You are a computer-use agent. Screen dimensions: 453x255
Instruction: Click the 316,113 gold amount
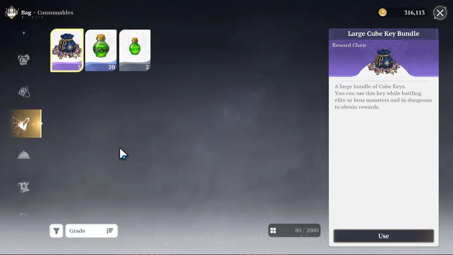pos(414,13)
